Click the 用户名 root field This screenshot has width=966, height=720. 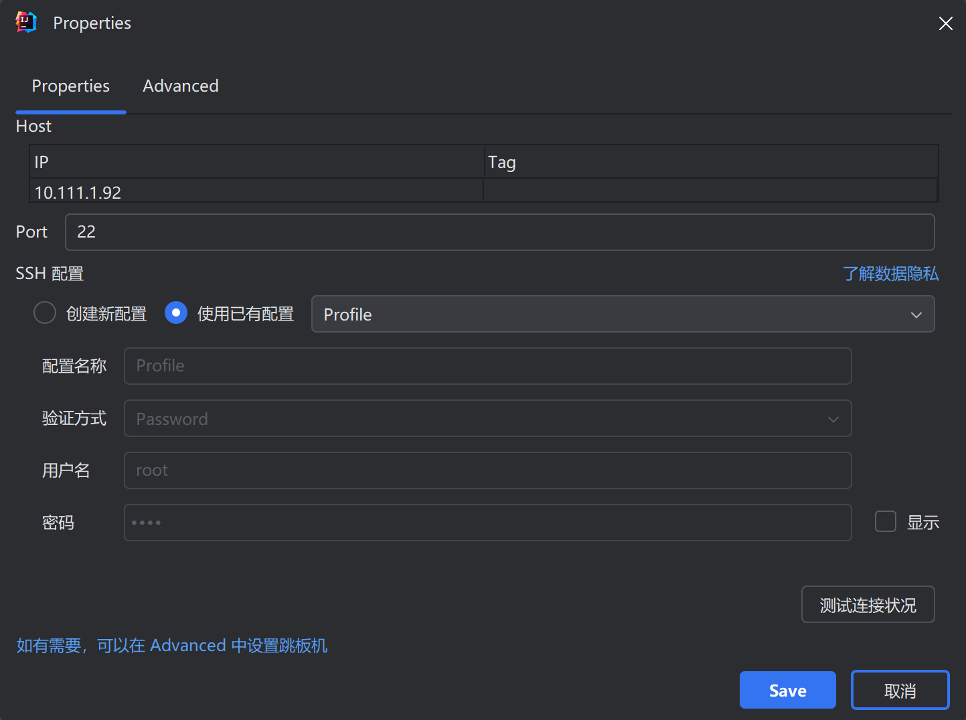487,470
